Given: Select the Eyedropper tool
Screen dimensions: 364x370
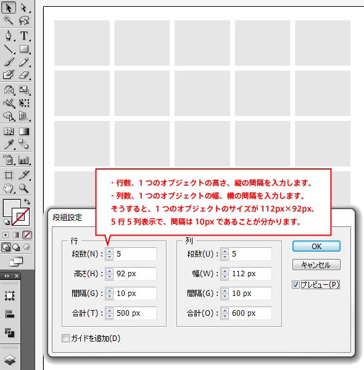Looking at the screenshot, I should click(x=9, y=144).
